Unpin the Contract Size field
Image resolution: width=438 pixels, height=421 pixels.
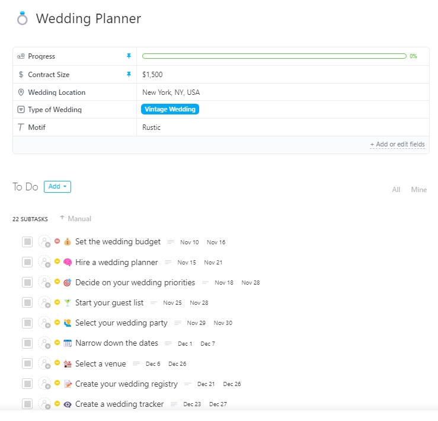tap(129, 75)
